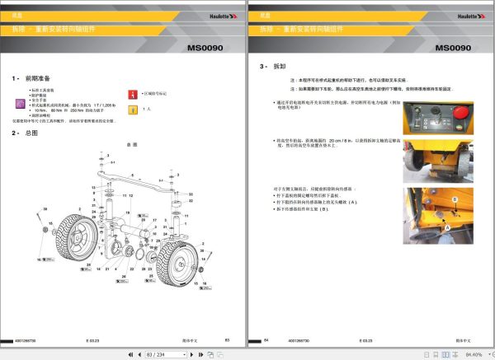Screen dimensions: 495x360
Task: Click the Haulotte logo on left page
Action: (224, 16)
